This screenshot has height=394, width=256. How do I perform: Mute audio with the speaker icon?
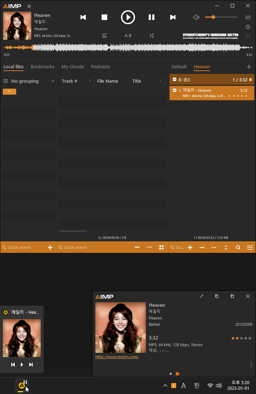196,17
